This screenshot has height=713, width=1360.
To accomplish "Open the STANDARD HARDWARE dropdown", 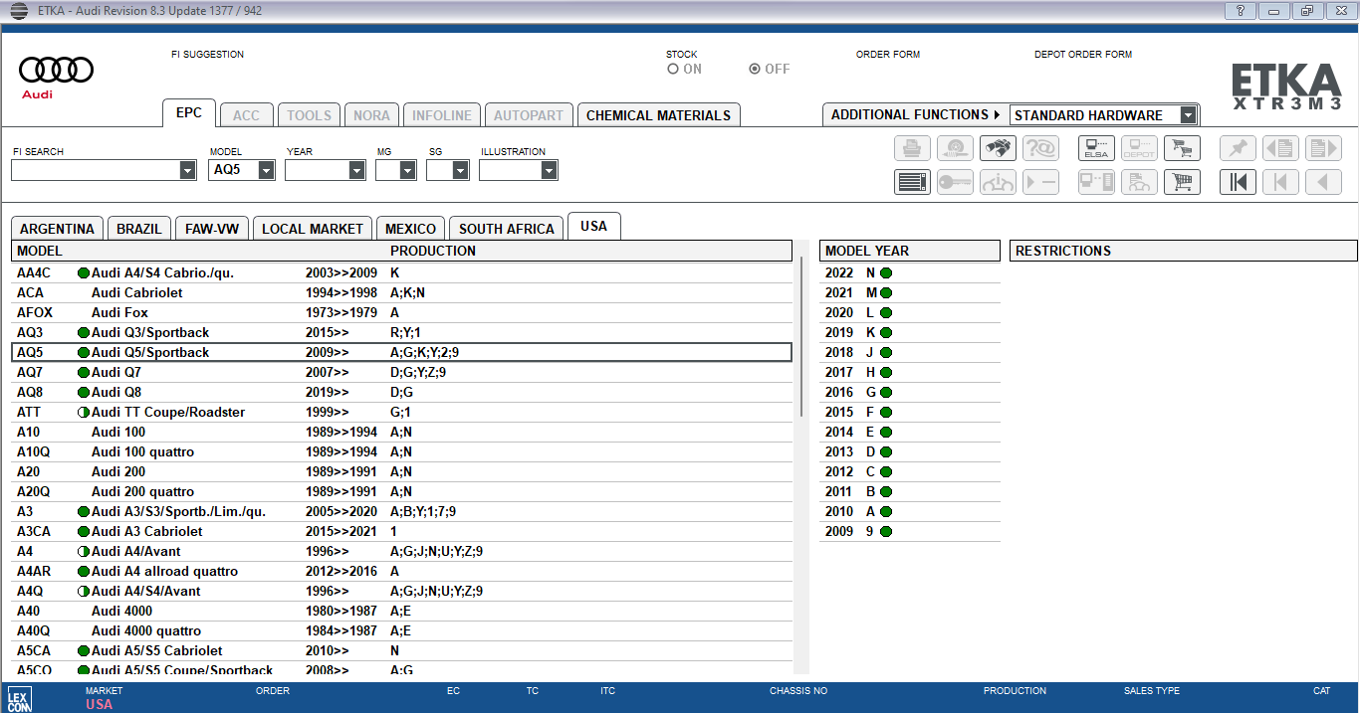I will click(x=1188, y=115).
